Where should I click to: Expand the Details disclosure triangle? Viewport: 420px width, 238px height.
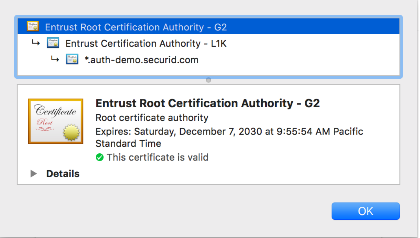[33, 174]
